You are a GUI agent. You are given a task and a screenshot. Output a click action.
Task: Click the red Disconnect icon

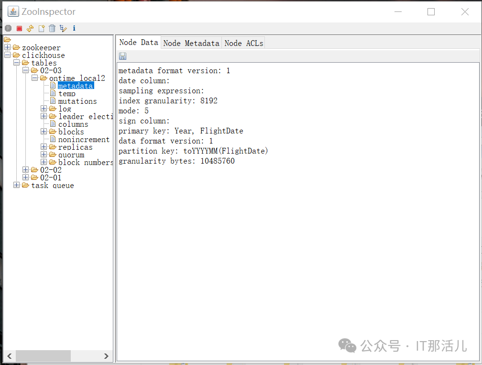tap(19, 28)
